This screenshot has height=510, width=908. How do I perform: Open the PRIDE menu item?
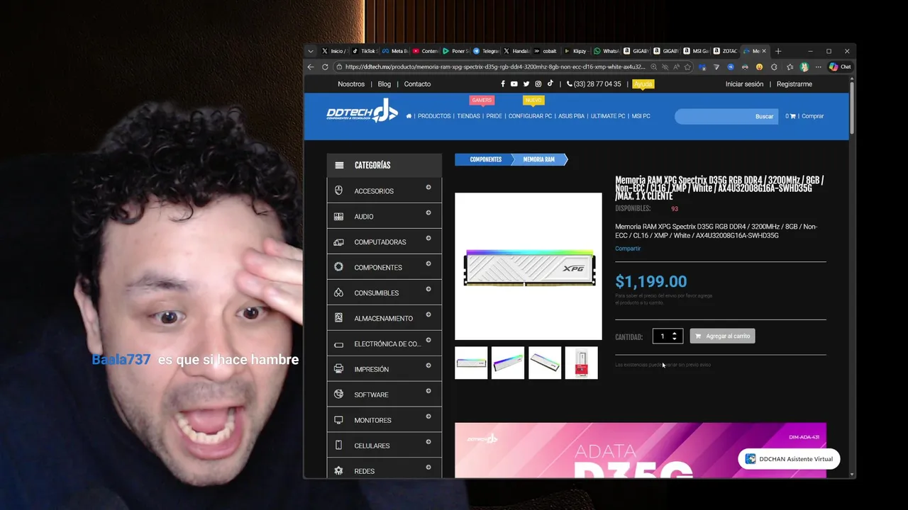coord(494,116)
